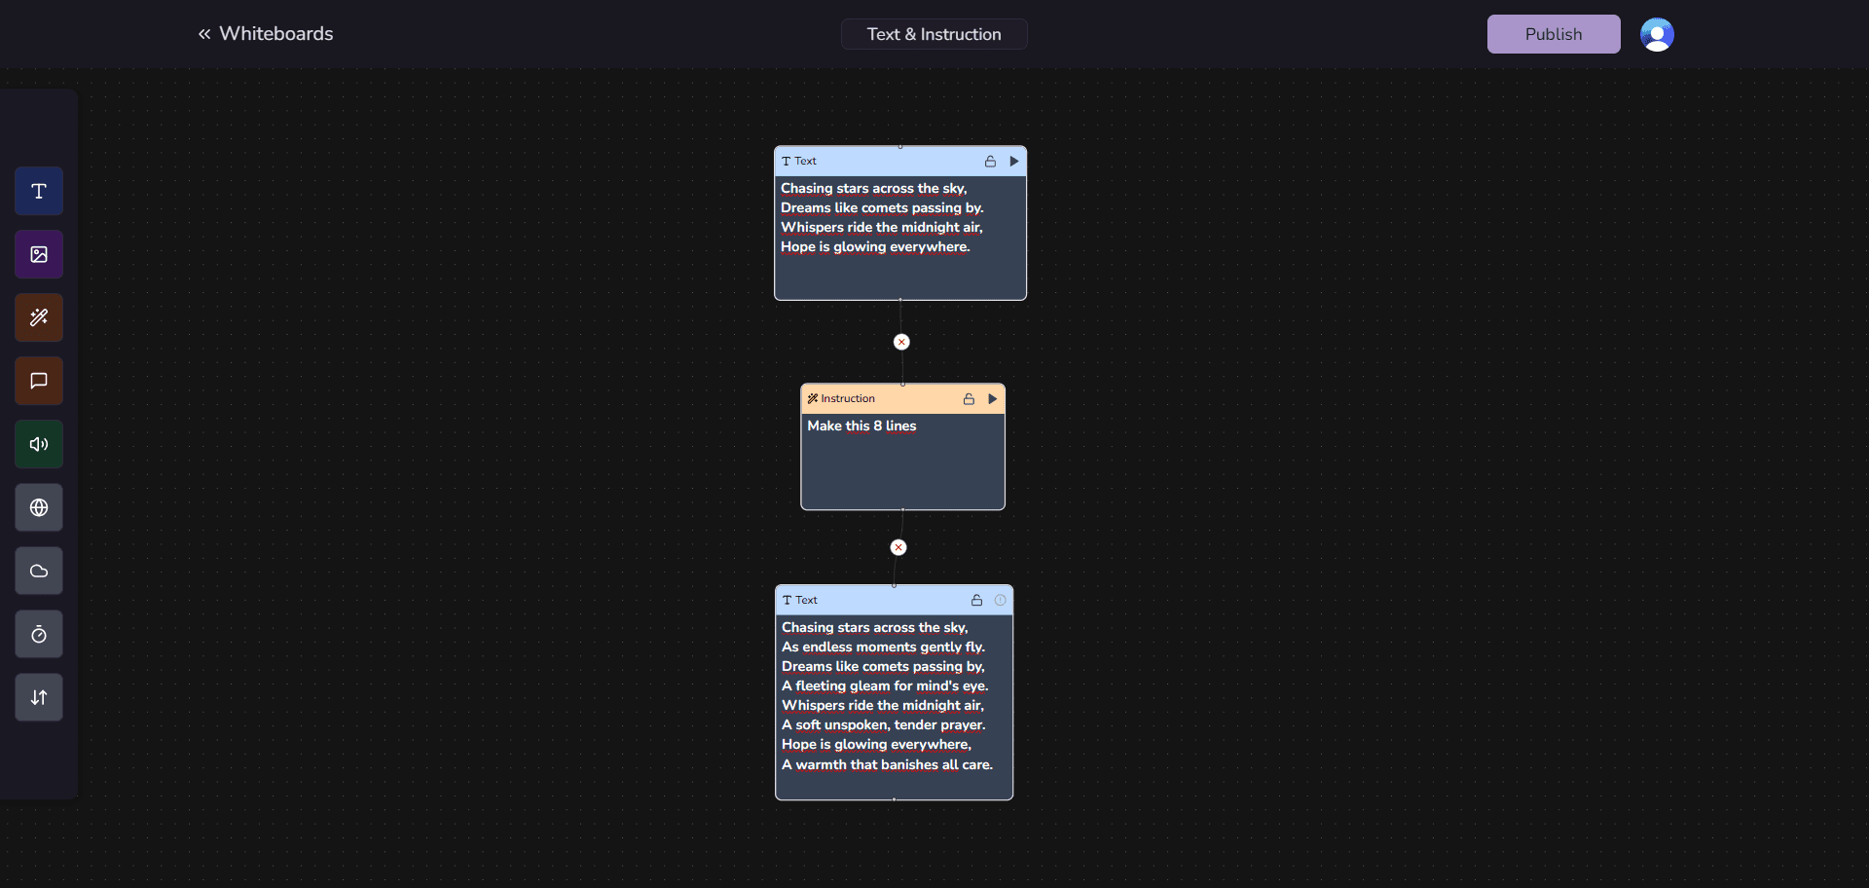Image resolution: width=1869 pixels, height=888 pixels.
Task: Select the Text node tool in sidebar
Action: pyautogui.click(x=39, y=191)
